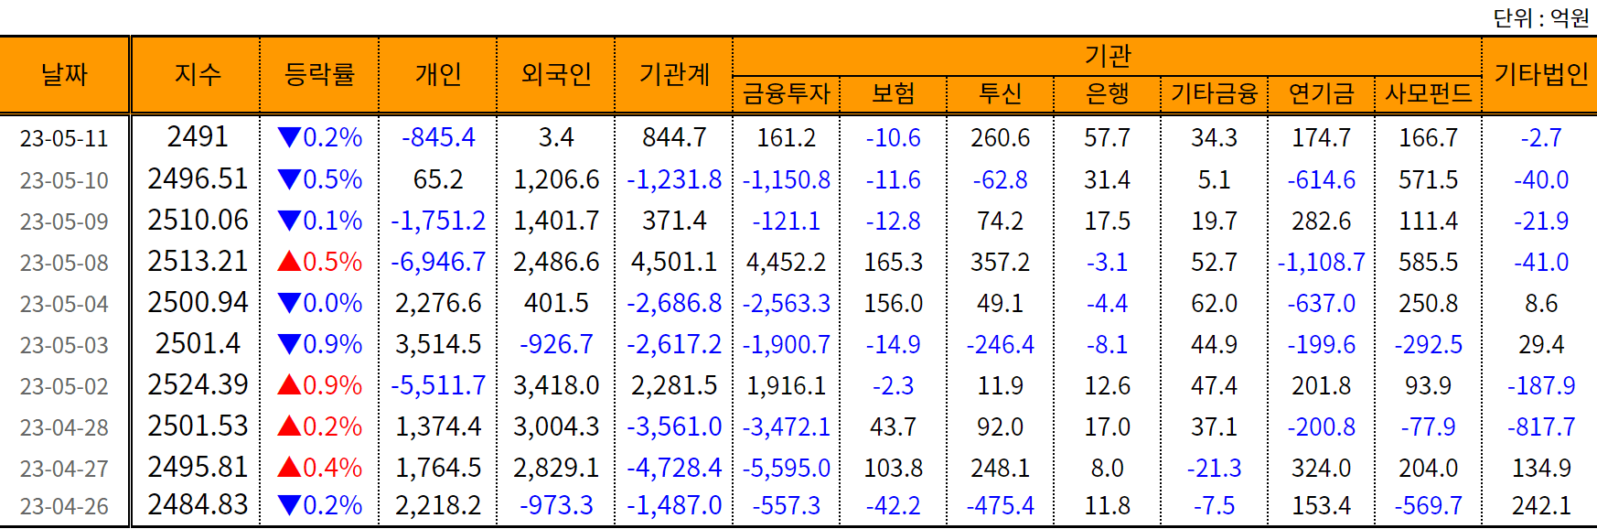1597x529 pixels.
Task: Select date cell 23-04-26
Action: coord(64,506)
